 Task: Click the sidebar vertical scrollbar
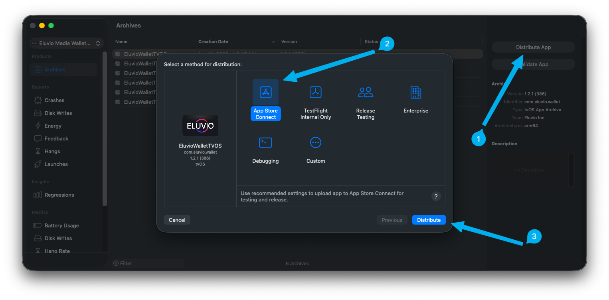[105, 128]
